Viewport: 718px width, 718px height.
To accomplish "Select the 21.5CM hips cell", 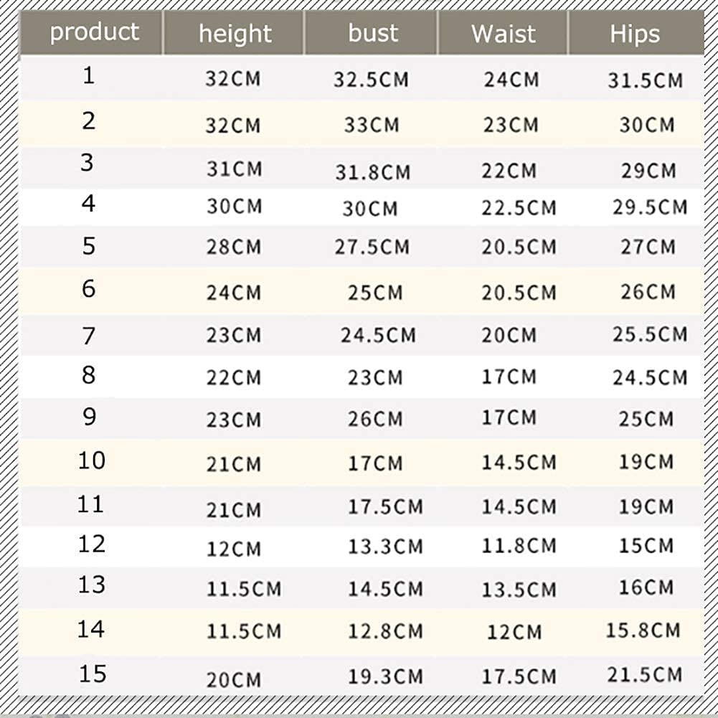I will pyautogui.click(x=645, y=675).
